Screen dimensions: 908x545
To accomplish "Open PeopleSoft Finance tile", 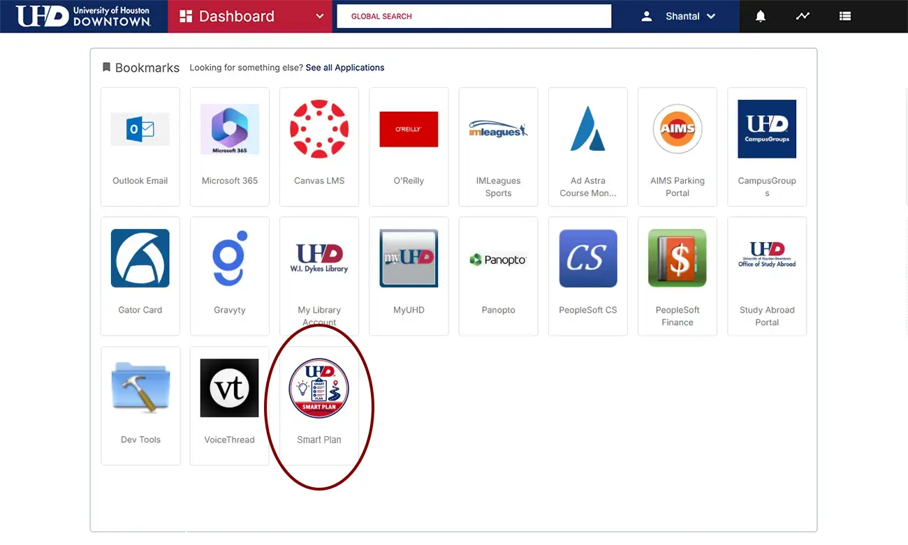I will pyautogui.click(x=678, y=276).
